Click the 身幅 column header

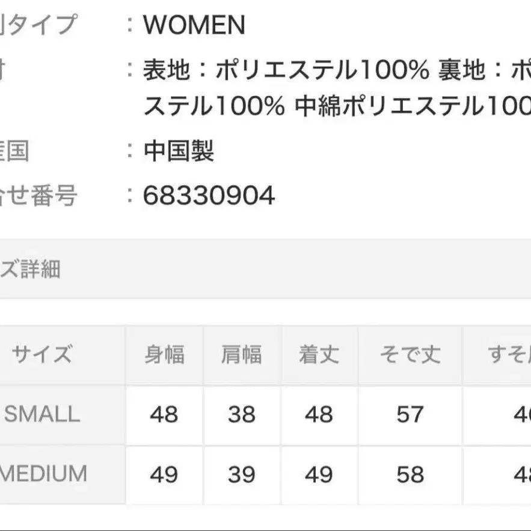164,354
